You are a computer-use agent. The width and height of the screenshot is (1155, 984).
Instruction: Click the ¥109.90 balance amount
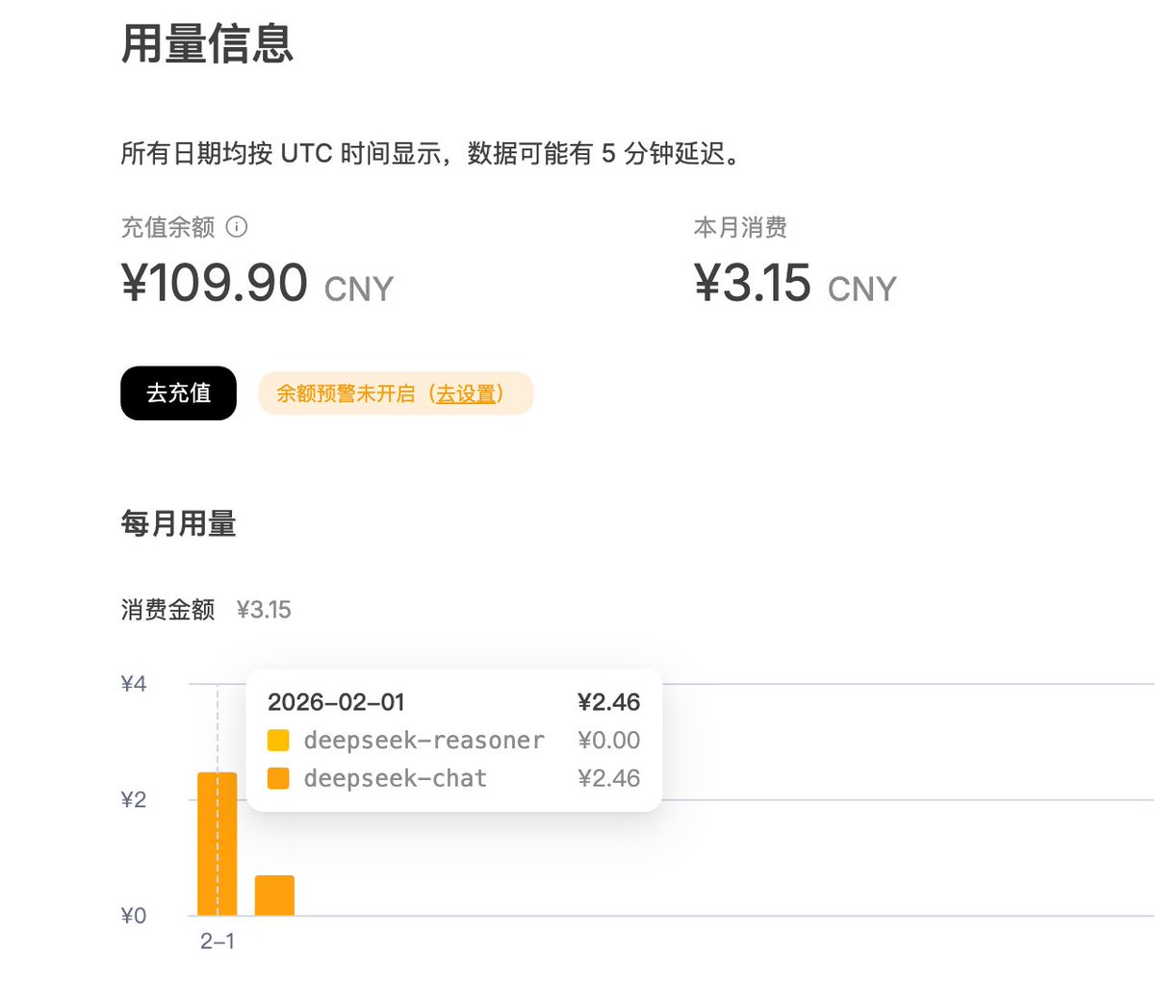click(x=215, y=283)
